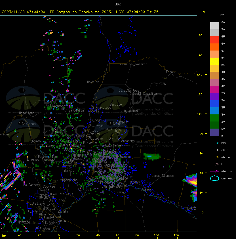The height and width of the screenshot is (239, 236).
Task: Pick the light gray 70-80 dBZ swatch
Action: (214, 26)
